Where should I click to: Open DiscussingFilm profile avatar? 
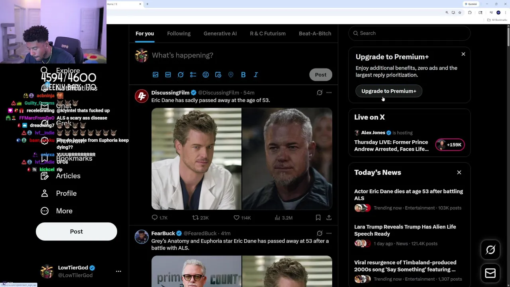(x=141, y=96)
